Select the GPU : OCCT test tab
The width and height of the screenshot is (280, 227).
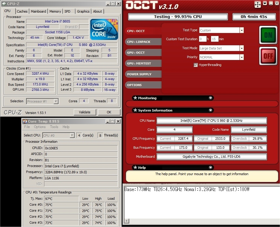[143, 52]
